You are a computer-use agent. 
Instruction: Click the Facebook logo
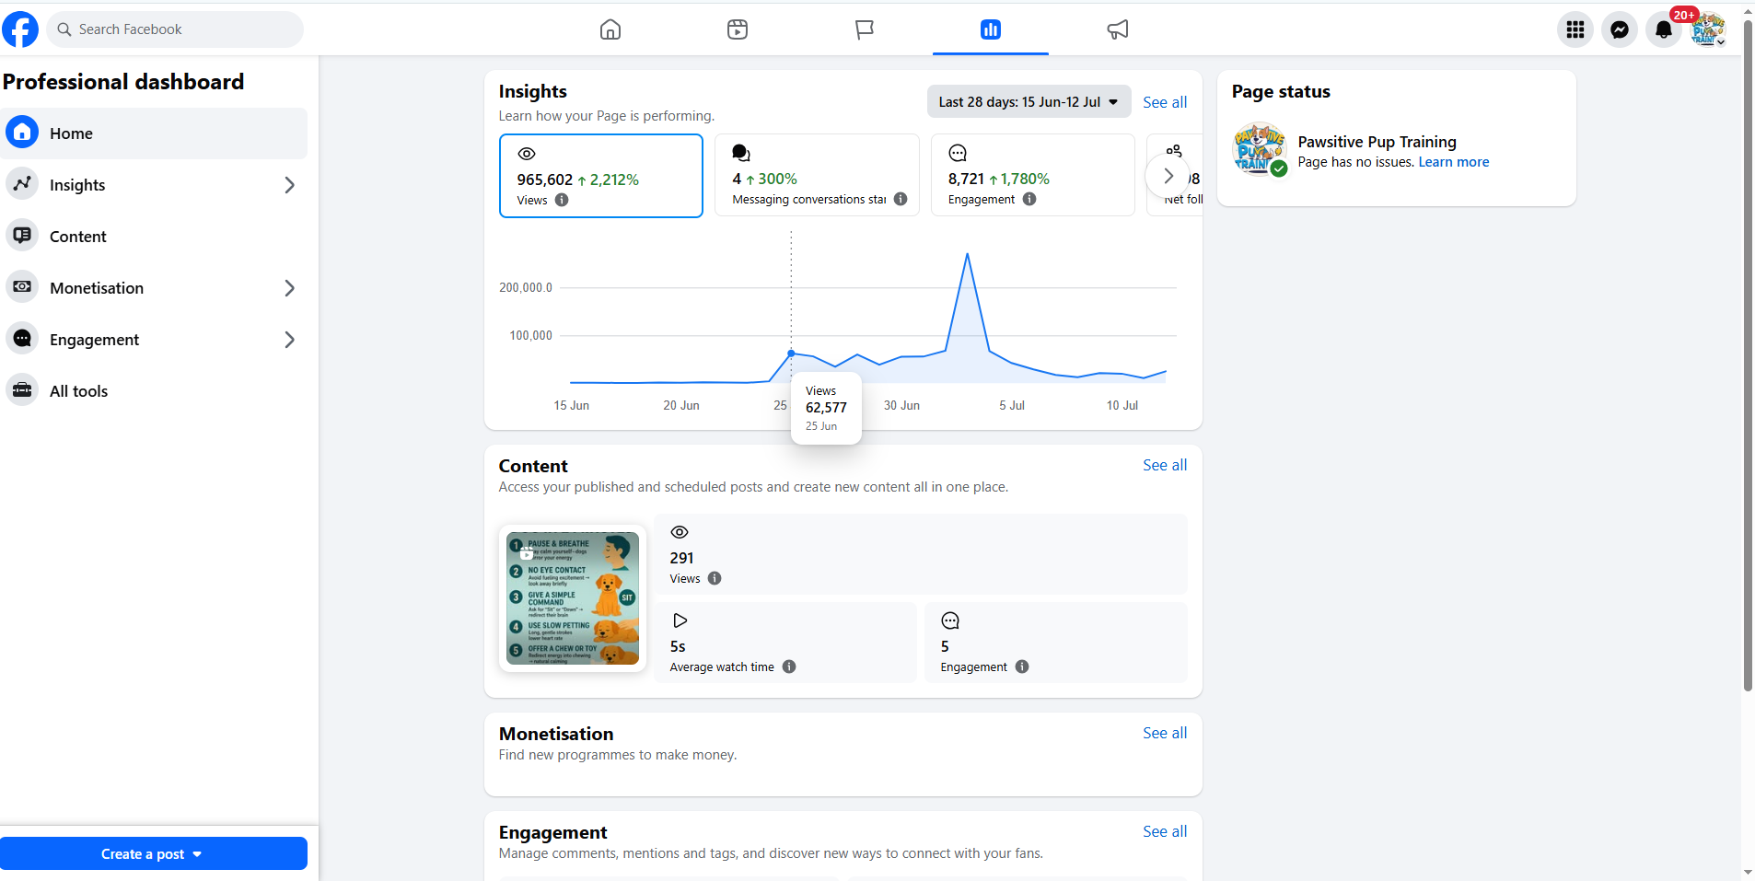point(20,29)
